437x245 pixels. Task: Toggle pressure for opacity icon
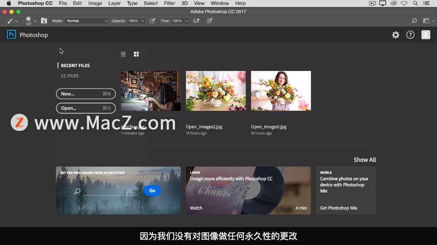pos(152,21)
